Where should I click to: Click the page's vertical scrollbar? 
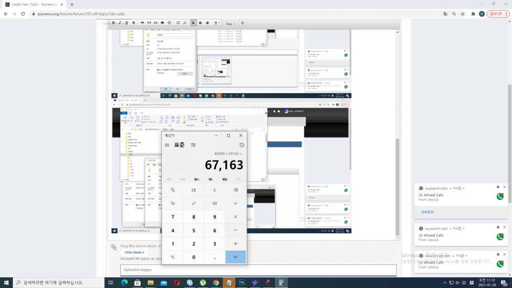[509, 153]
